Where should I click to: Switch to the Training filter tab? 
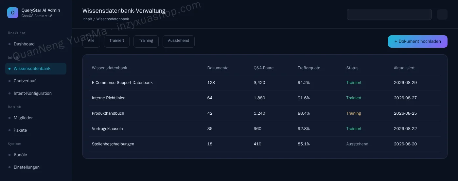(x=146, y=41)
